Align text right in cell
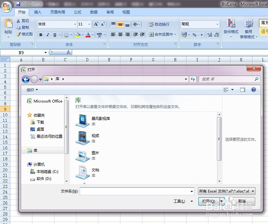Viewport: 268px width, 224px height. pyautogui.click(x=127, y=35)
